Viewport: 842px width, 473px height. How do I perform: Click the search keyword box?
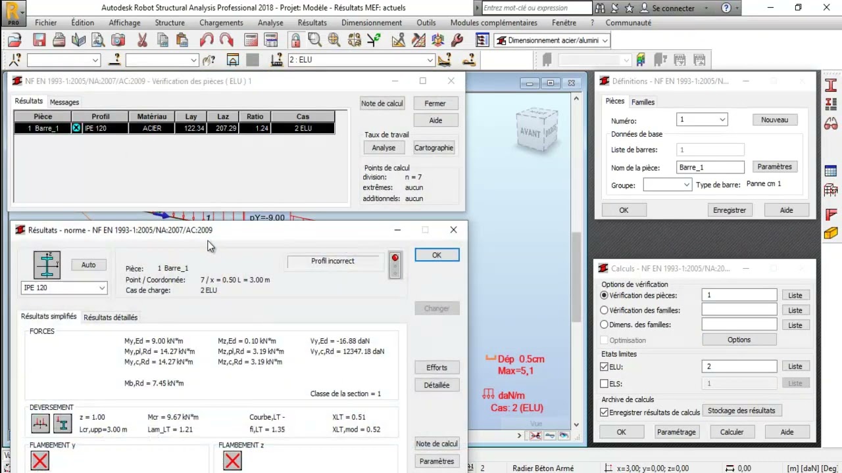point(537,8)
